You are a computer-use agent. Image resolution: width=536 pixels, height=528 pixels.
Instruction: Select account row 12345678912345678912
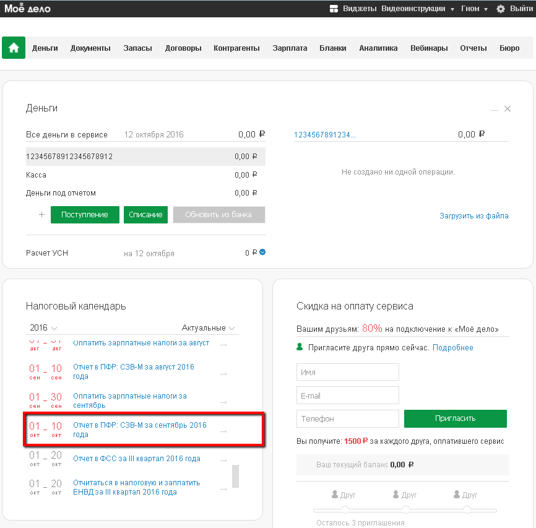[145, 157]
